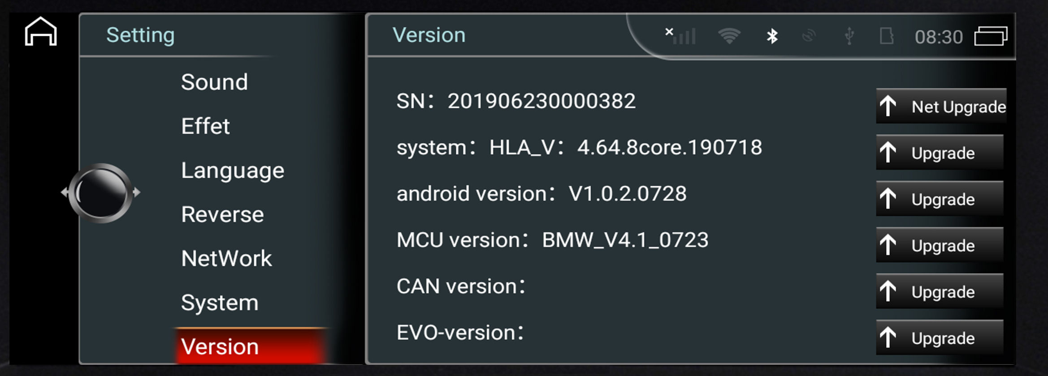Go to the Home screen icon

point(41,31)
